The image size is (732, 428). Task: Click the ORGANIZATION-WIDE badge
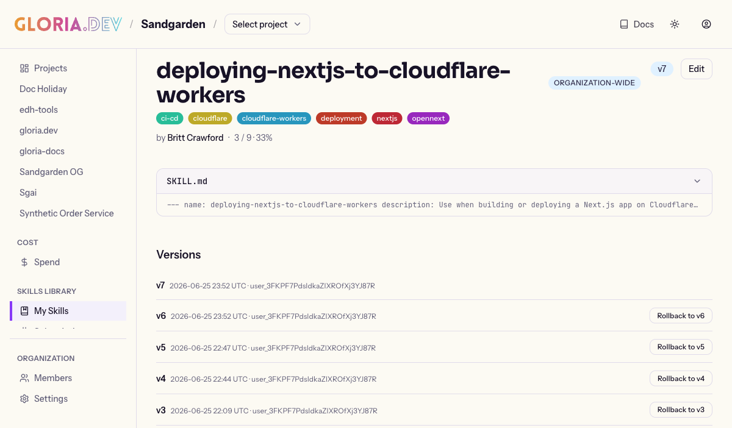pos(594,83)
